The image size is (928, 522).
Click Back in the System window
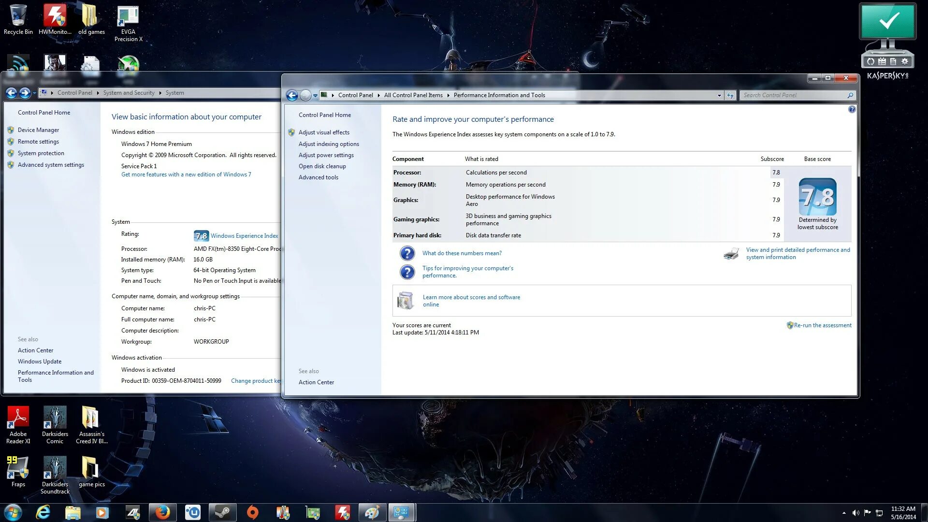[12, 93]
